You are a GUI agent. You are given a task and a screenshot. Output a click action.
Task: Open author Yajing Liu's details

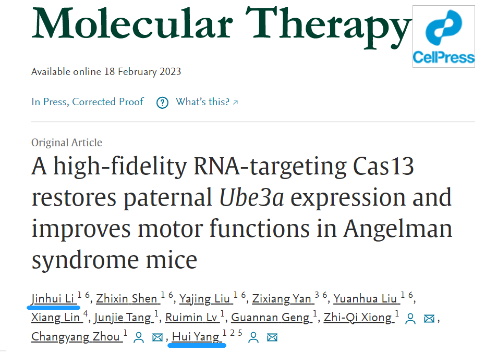[205, 299]
